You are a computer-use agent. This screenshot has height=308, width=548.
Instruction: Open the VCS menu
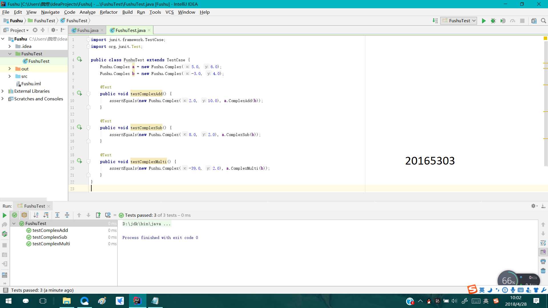click(x=170, y=12)
